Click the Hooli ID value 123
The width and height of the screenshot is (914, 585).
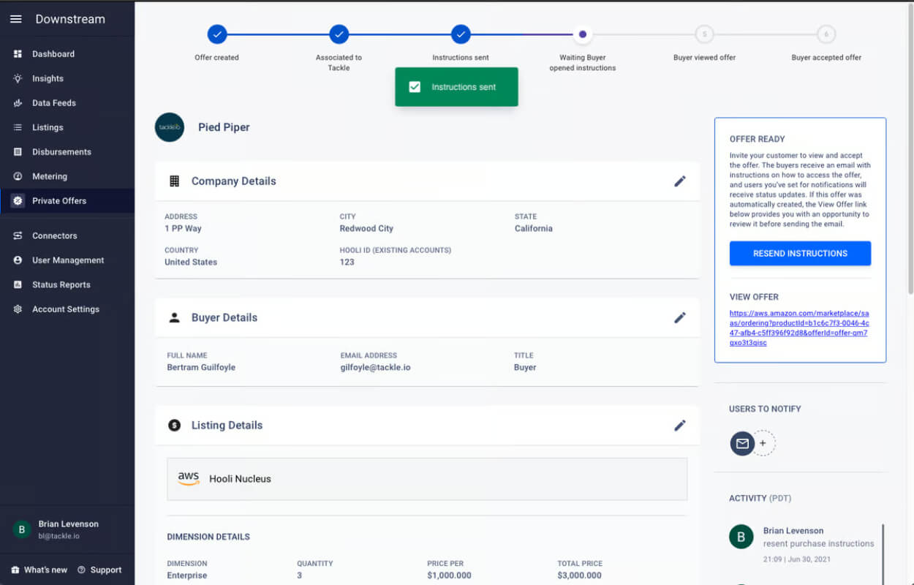(347, 262)
